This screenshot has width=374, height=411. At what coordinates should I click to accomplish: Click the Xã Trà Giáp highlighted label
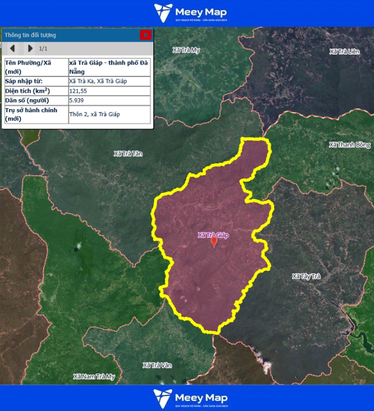point(213,235)
